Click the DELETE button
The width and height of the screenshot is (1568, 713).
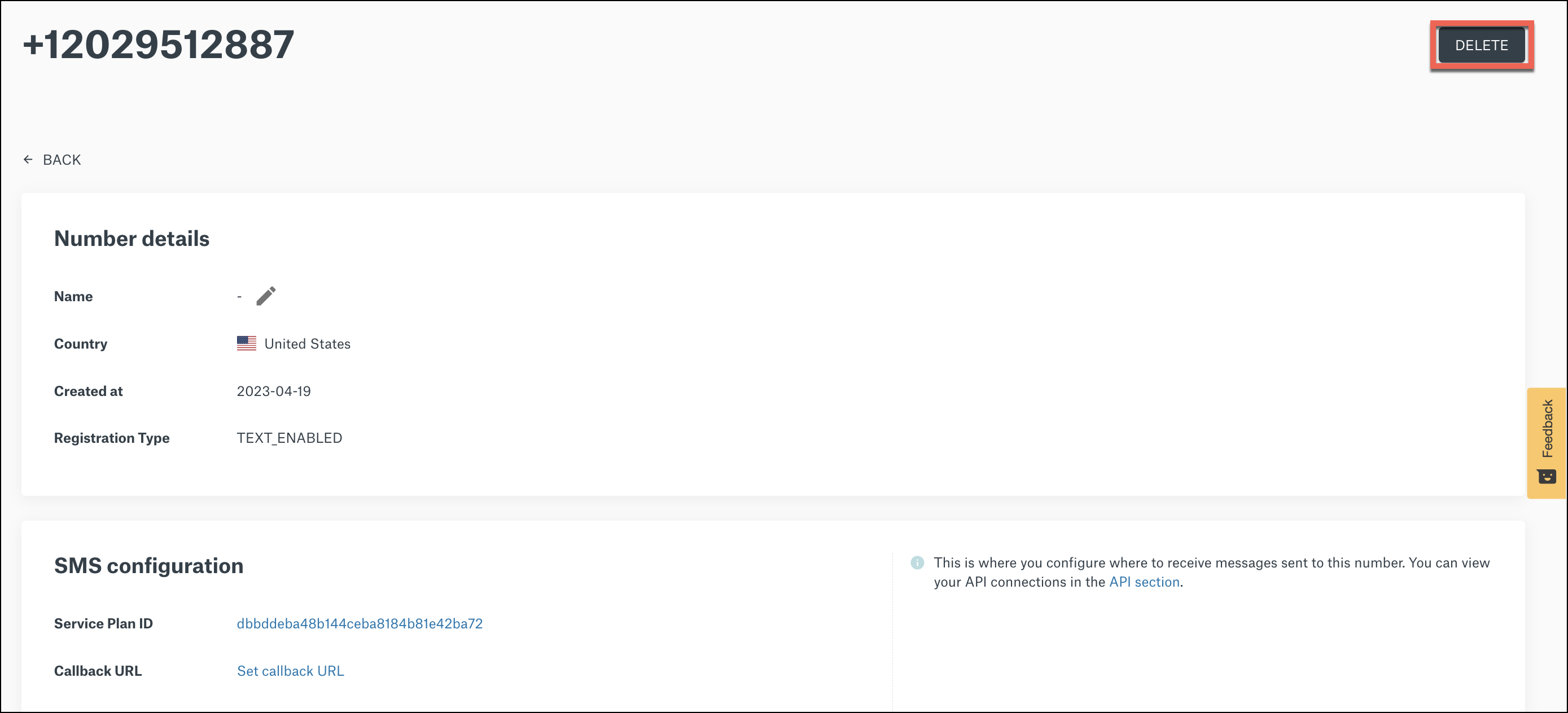pos(1482,45)
